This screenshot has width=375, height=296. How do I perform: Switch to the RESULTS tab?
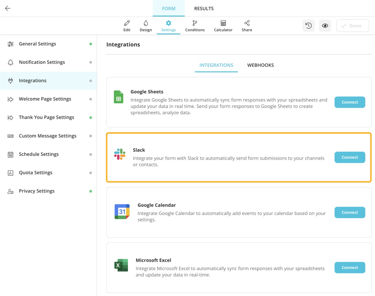203,8
